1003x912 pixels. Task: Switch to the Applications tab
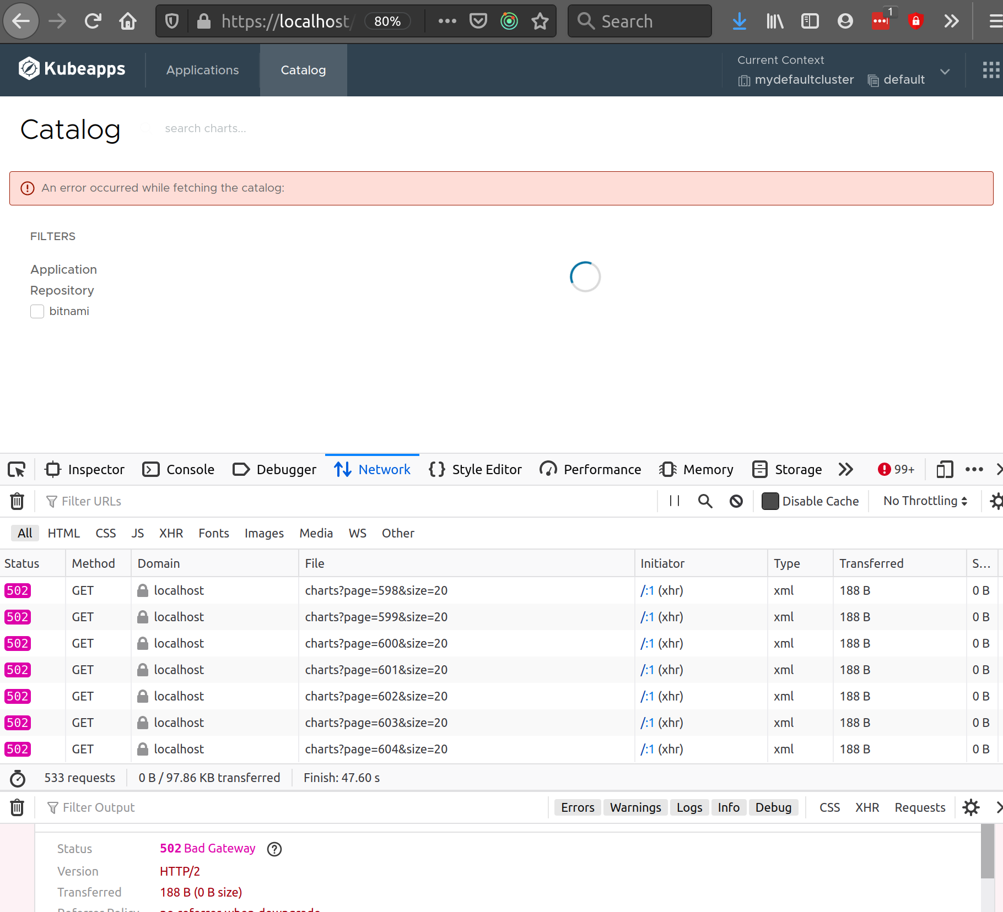click(202, 70)
